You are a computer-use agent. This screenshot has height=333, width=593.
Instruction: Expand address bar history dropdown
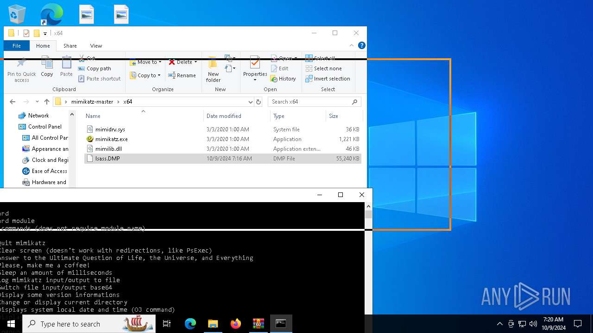point(251,102)
